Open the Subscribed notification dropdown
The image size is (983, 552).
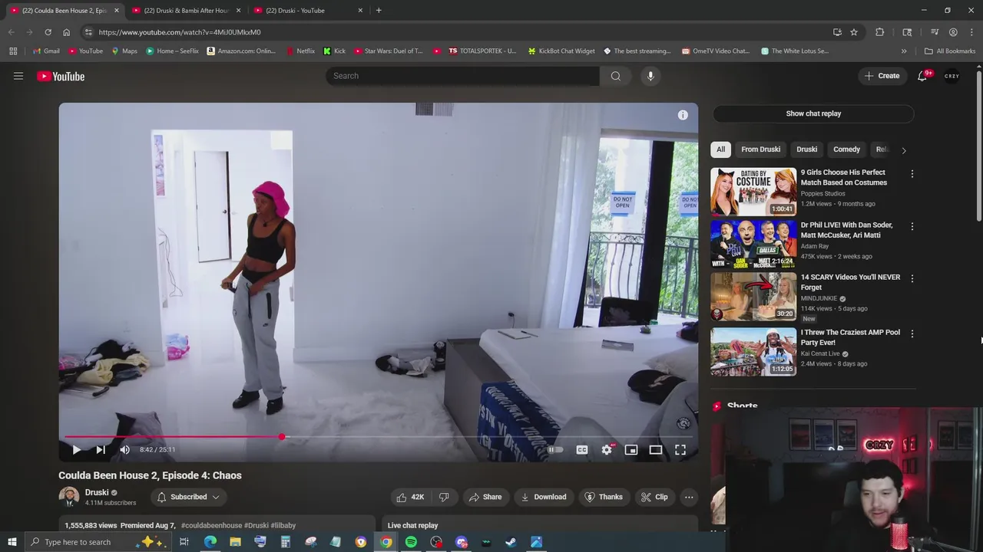(188, 497)
